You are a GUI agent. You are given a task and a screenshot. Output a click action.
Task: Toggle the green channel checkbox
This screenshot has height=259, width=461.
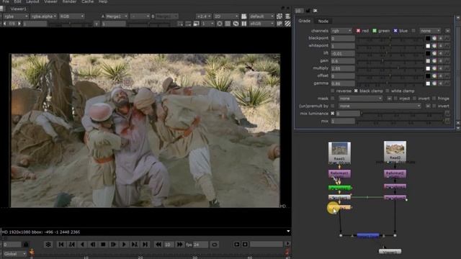(x=375, y=30)
